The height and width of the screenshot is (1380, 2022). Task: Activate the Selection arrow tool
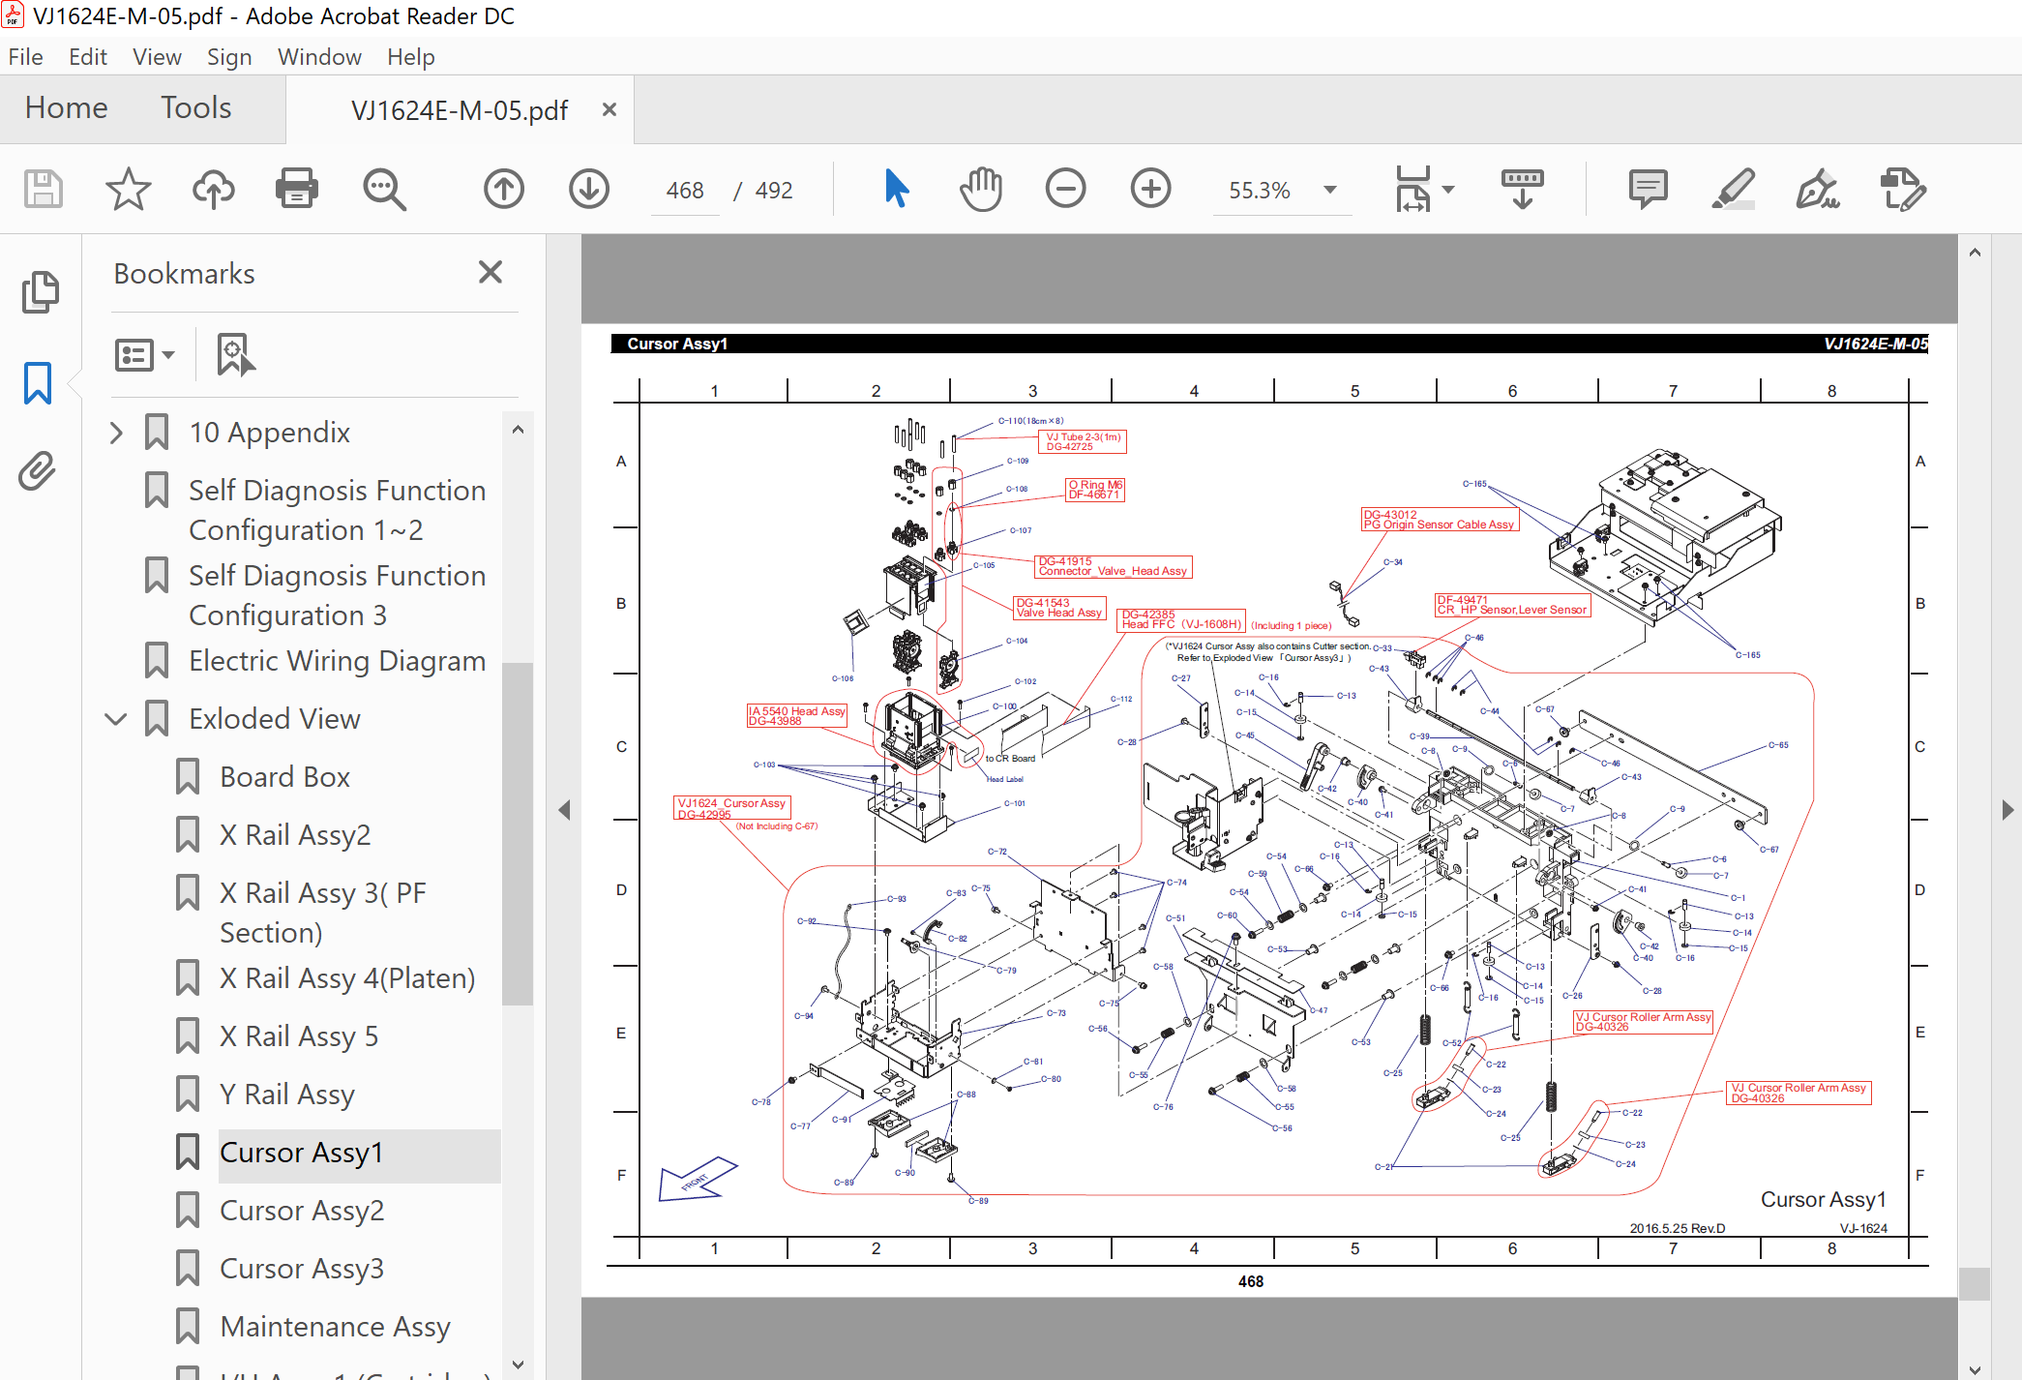pyautogui.click(x=896, y=189)
